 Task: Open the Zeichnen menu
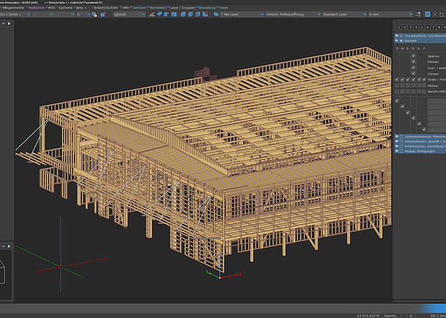[140, 8]
